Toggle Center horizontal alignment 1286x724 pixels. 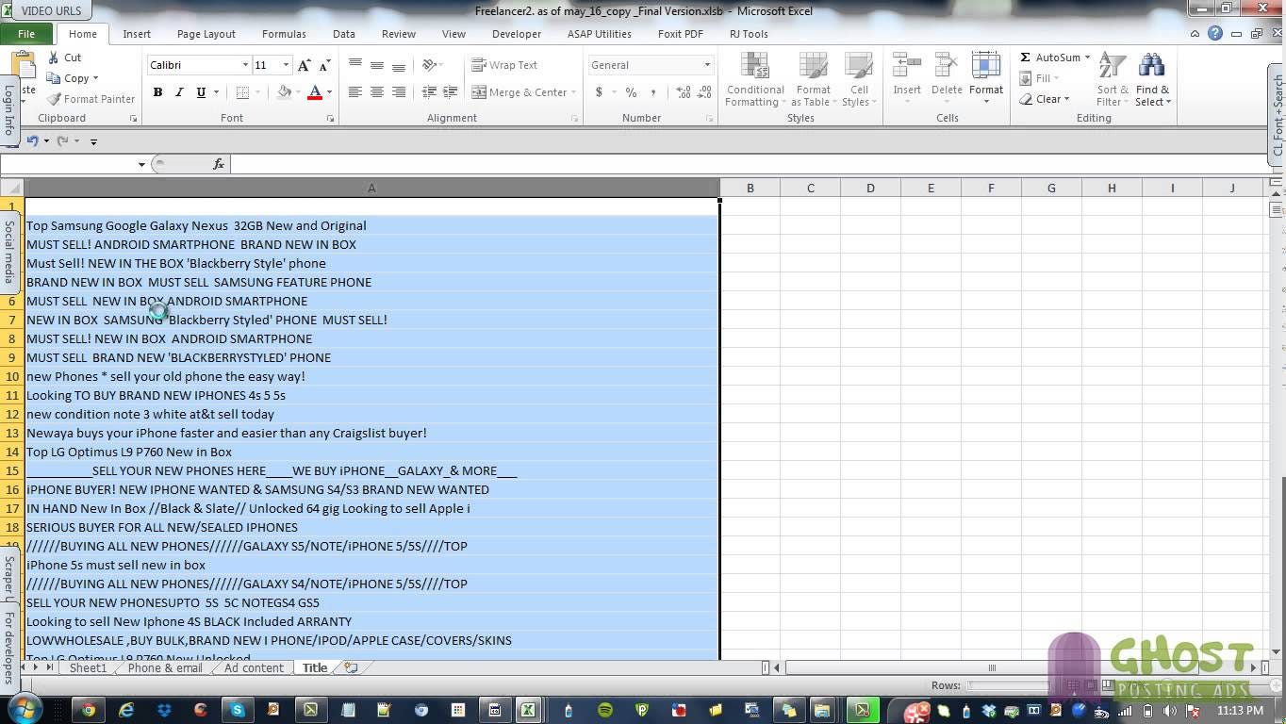click(376, 92)
